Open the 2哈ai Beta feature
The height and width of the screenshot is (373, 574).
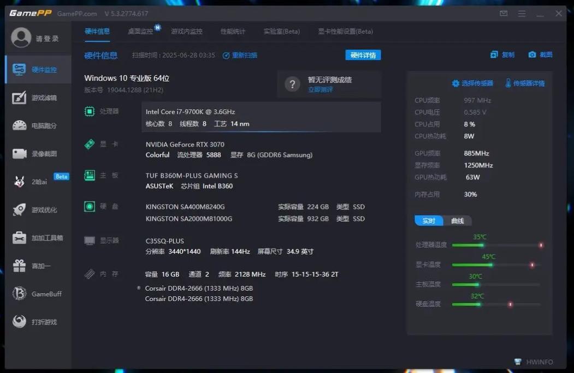click(x=20, y=182)
